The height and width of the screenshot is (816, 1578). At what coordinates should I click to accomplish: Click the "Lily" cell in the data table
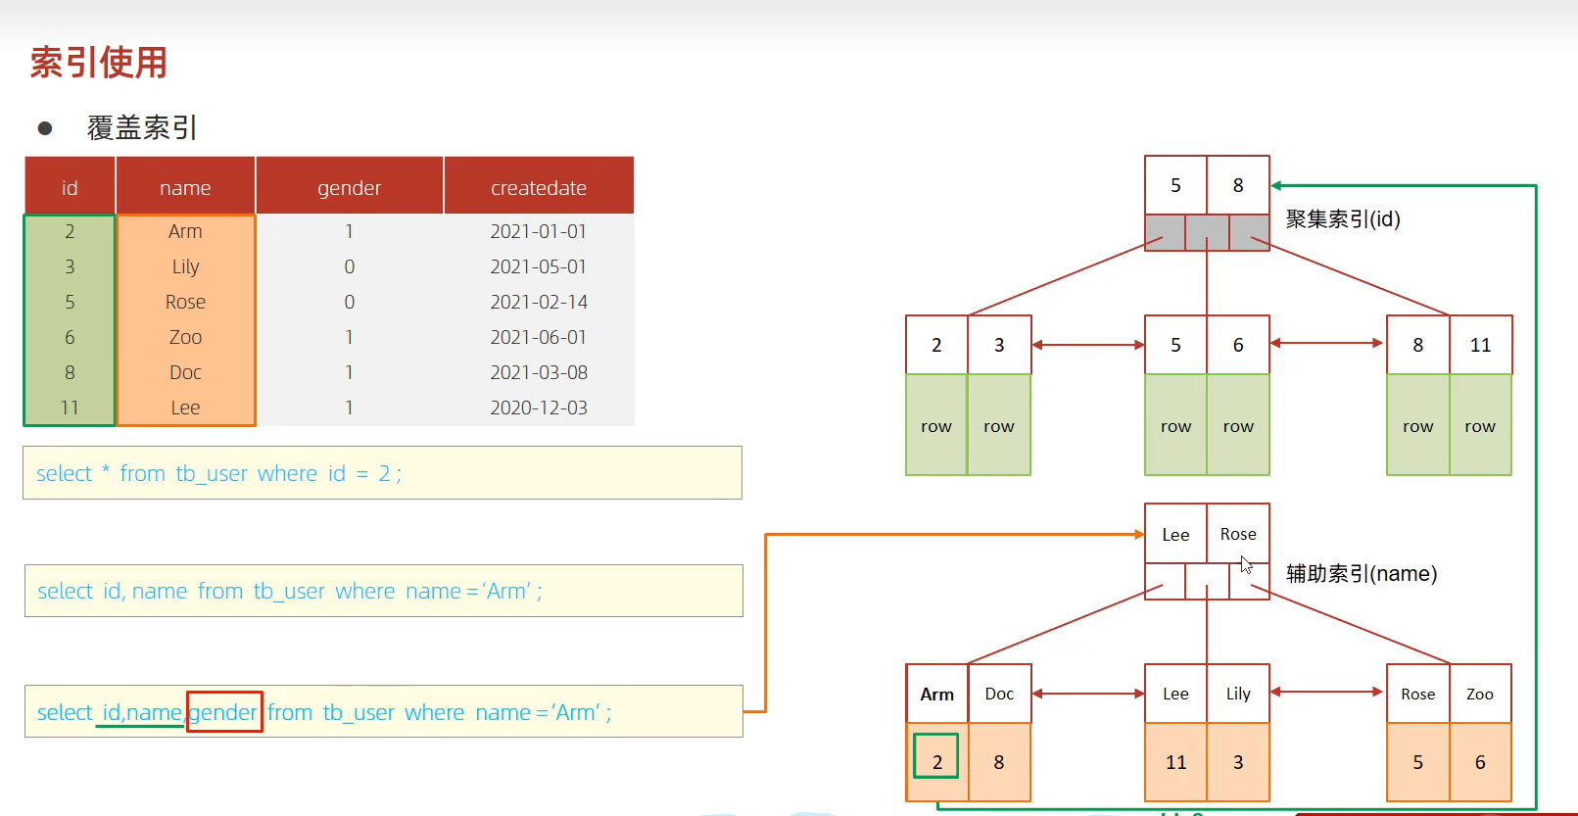coord(185,266)
